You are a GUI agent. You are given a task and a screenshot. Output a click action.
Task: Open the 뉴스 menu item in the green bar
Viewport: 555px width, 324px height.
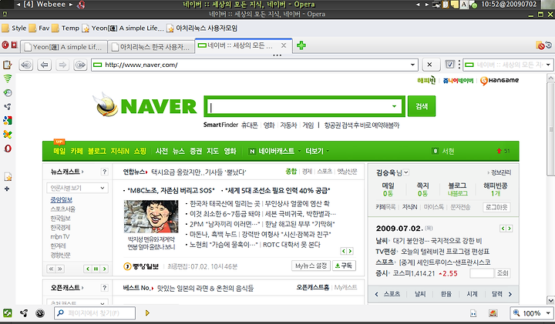click(x=179, y=151)
